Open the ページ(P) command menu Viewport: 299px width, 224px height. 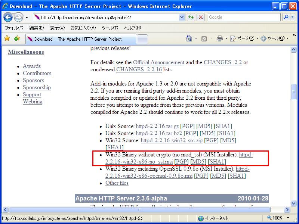244,38
